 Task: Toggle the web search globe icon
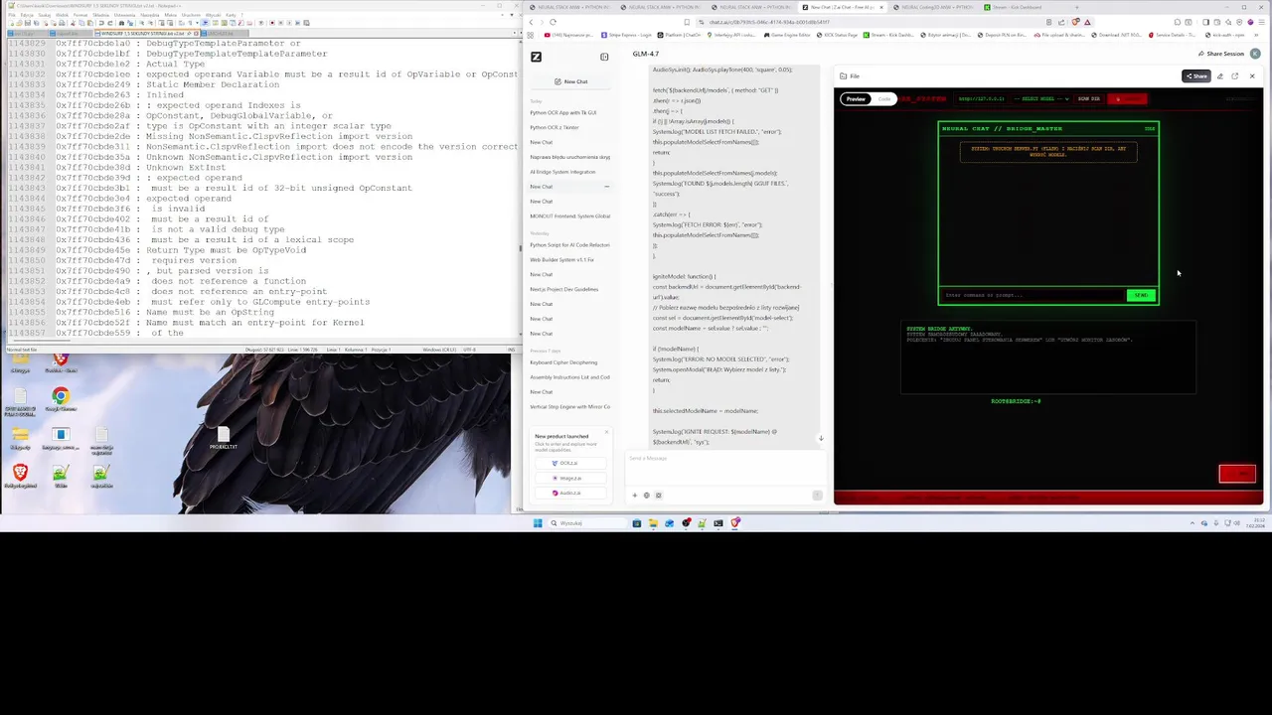coord(646,495)
